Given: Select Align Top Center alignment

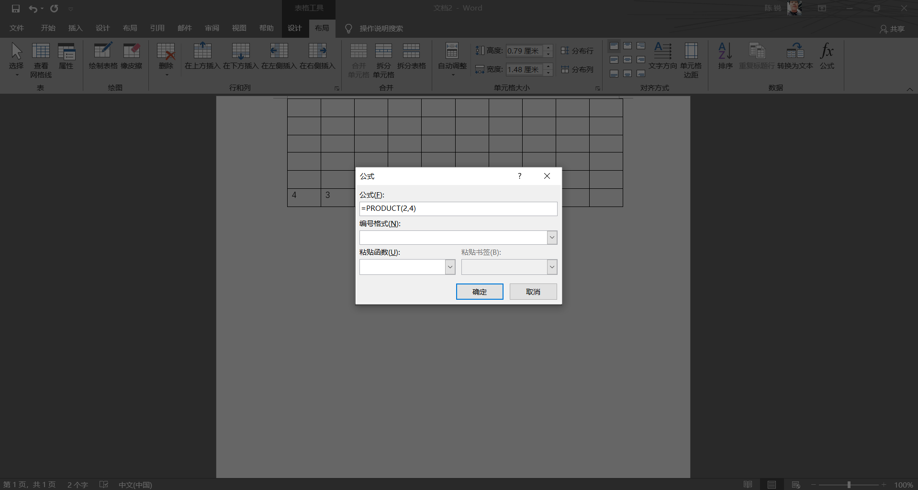Looking at the screenshot, I should tap(627, 46).
